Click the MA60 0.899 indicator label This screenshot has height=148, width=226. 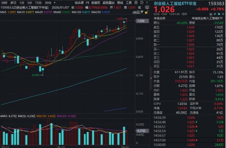coord(62,12)
